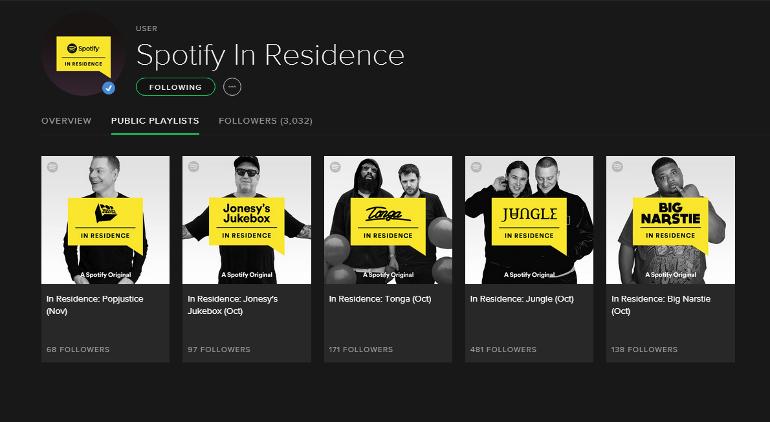Viewport: 770px width, 422px height.
Task: Open the Jungle playlist cover image
Action: click(x=529, y=220)
